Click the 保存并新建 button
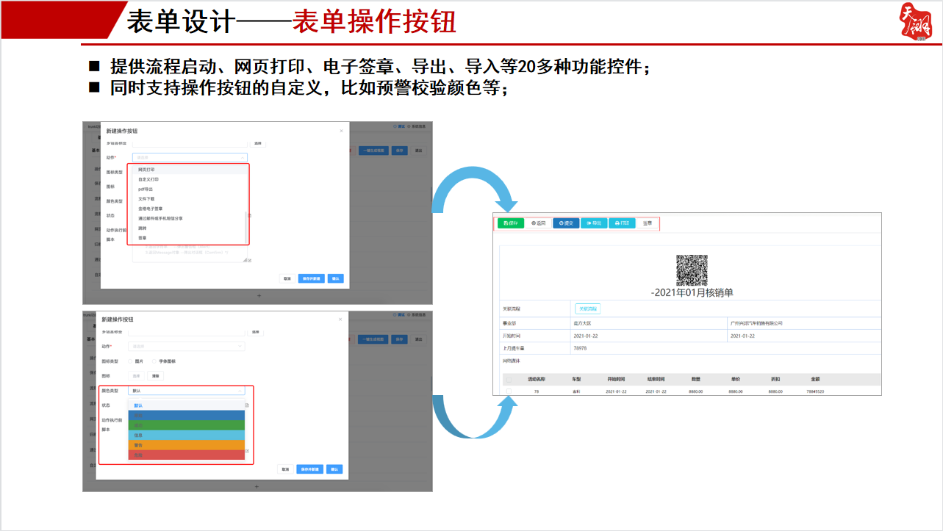 point(312,279)
